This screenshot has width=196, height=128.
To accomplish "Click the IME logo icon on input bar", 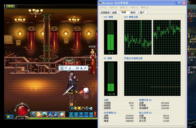I will pyautogui.click(x=62, y=68).
